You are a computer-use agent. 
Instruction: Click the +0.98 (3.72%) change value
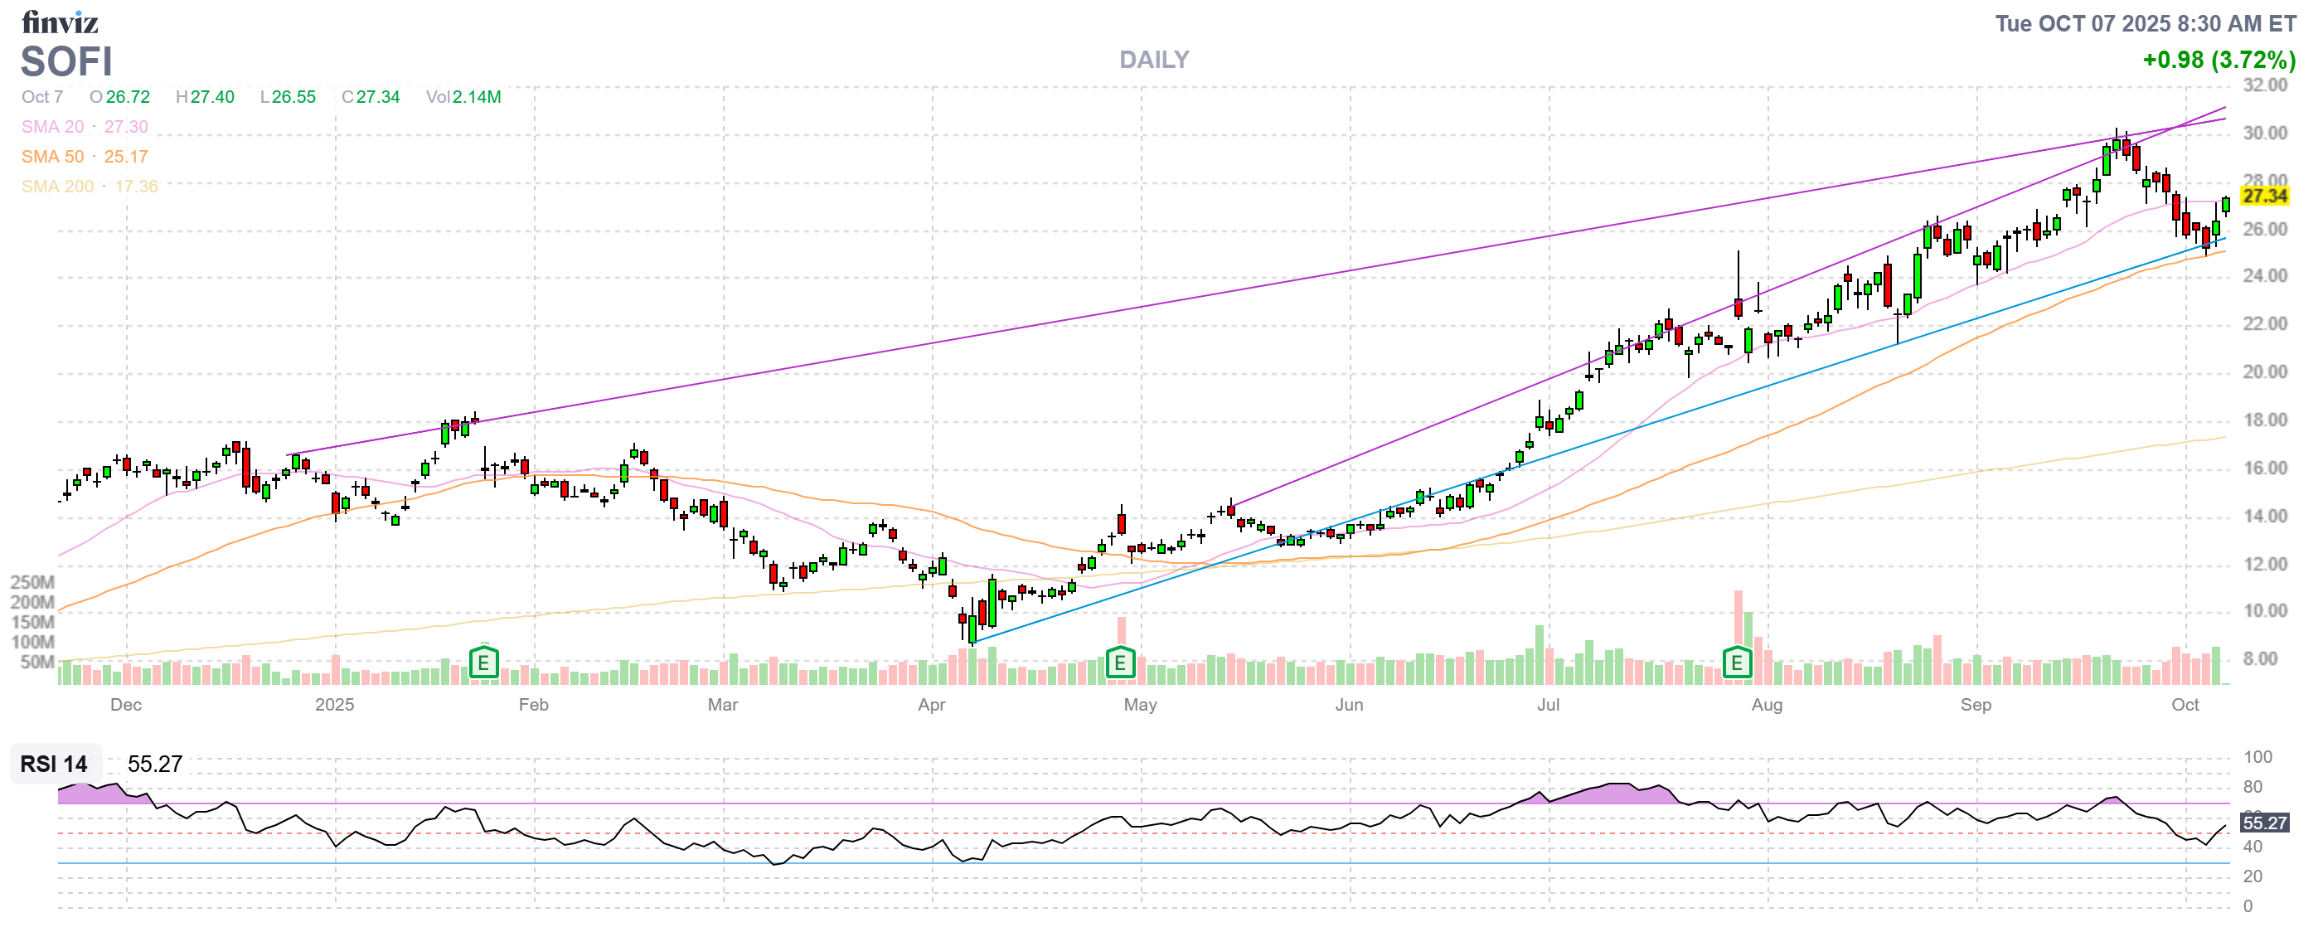coord(2219,61)
